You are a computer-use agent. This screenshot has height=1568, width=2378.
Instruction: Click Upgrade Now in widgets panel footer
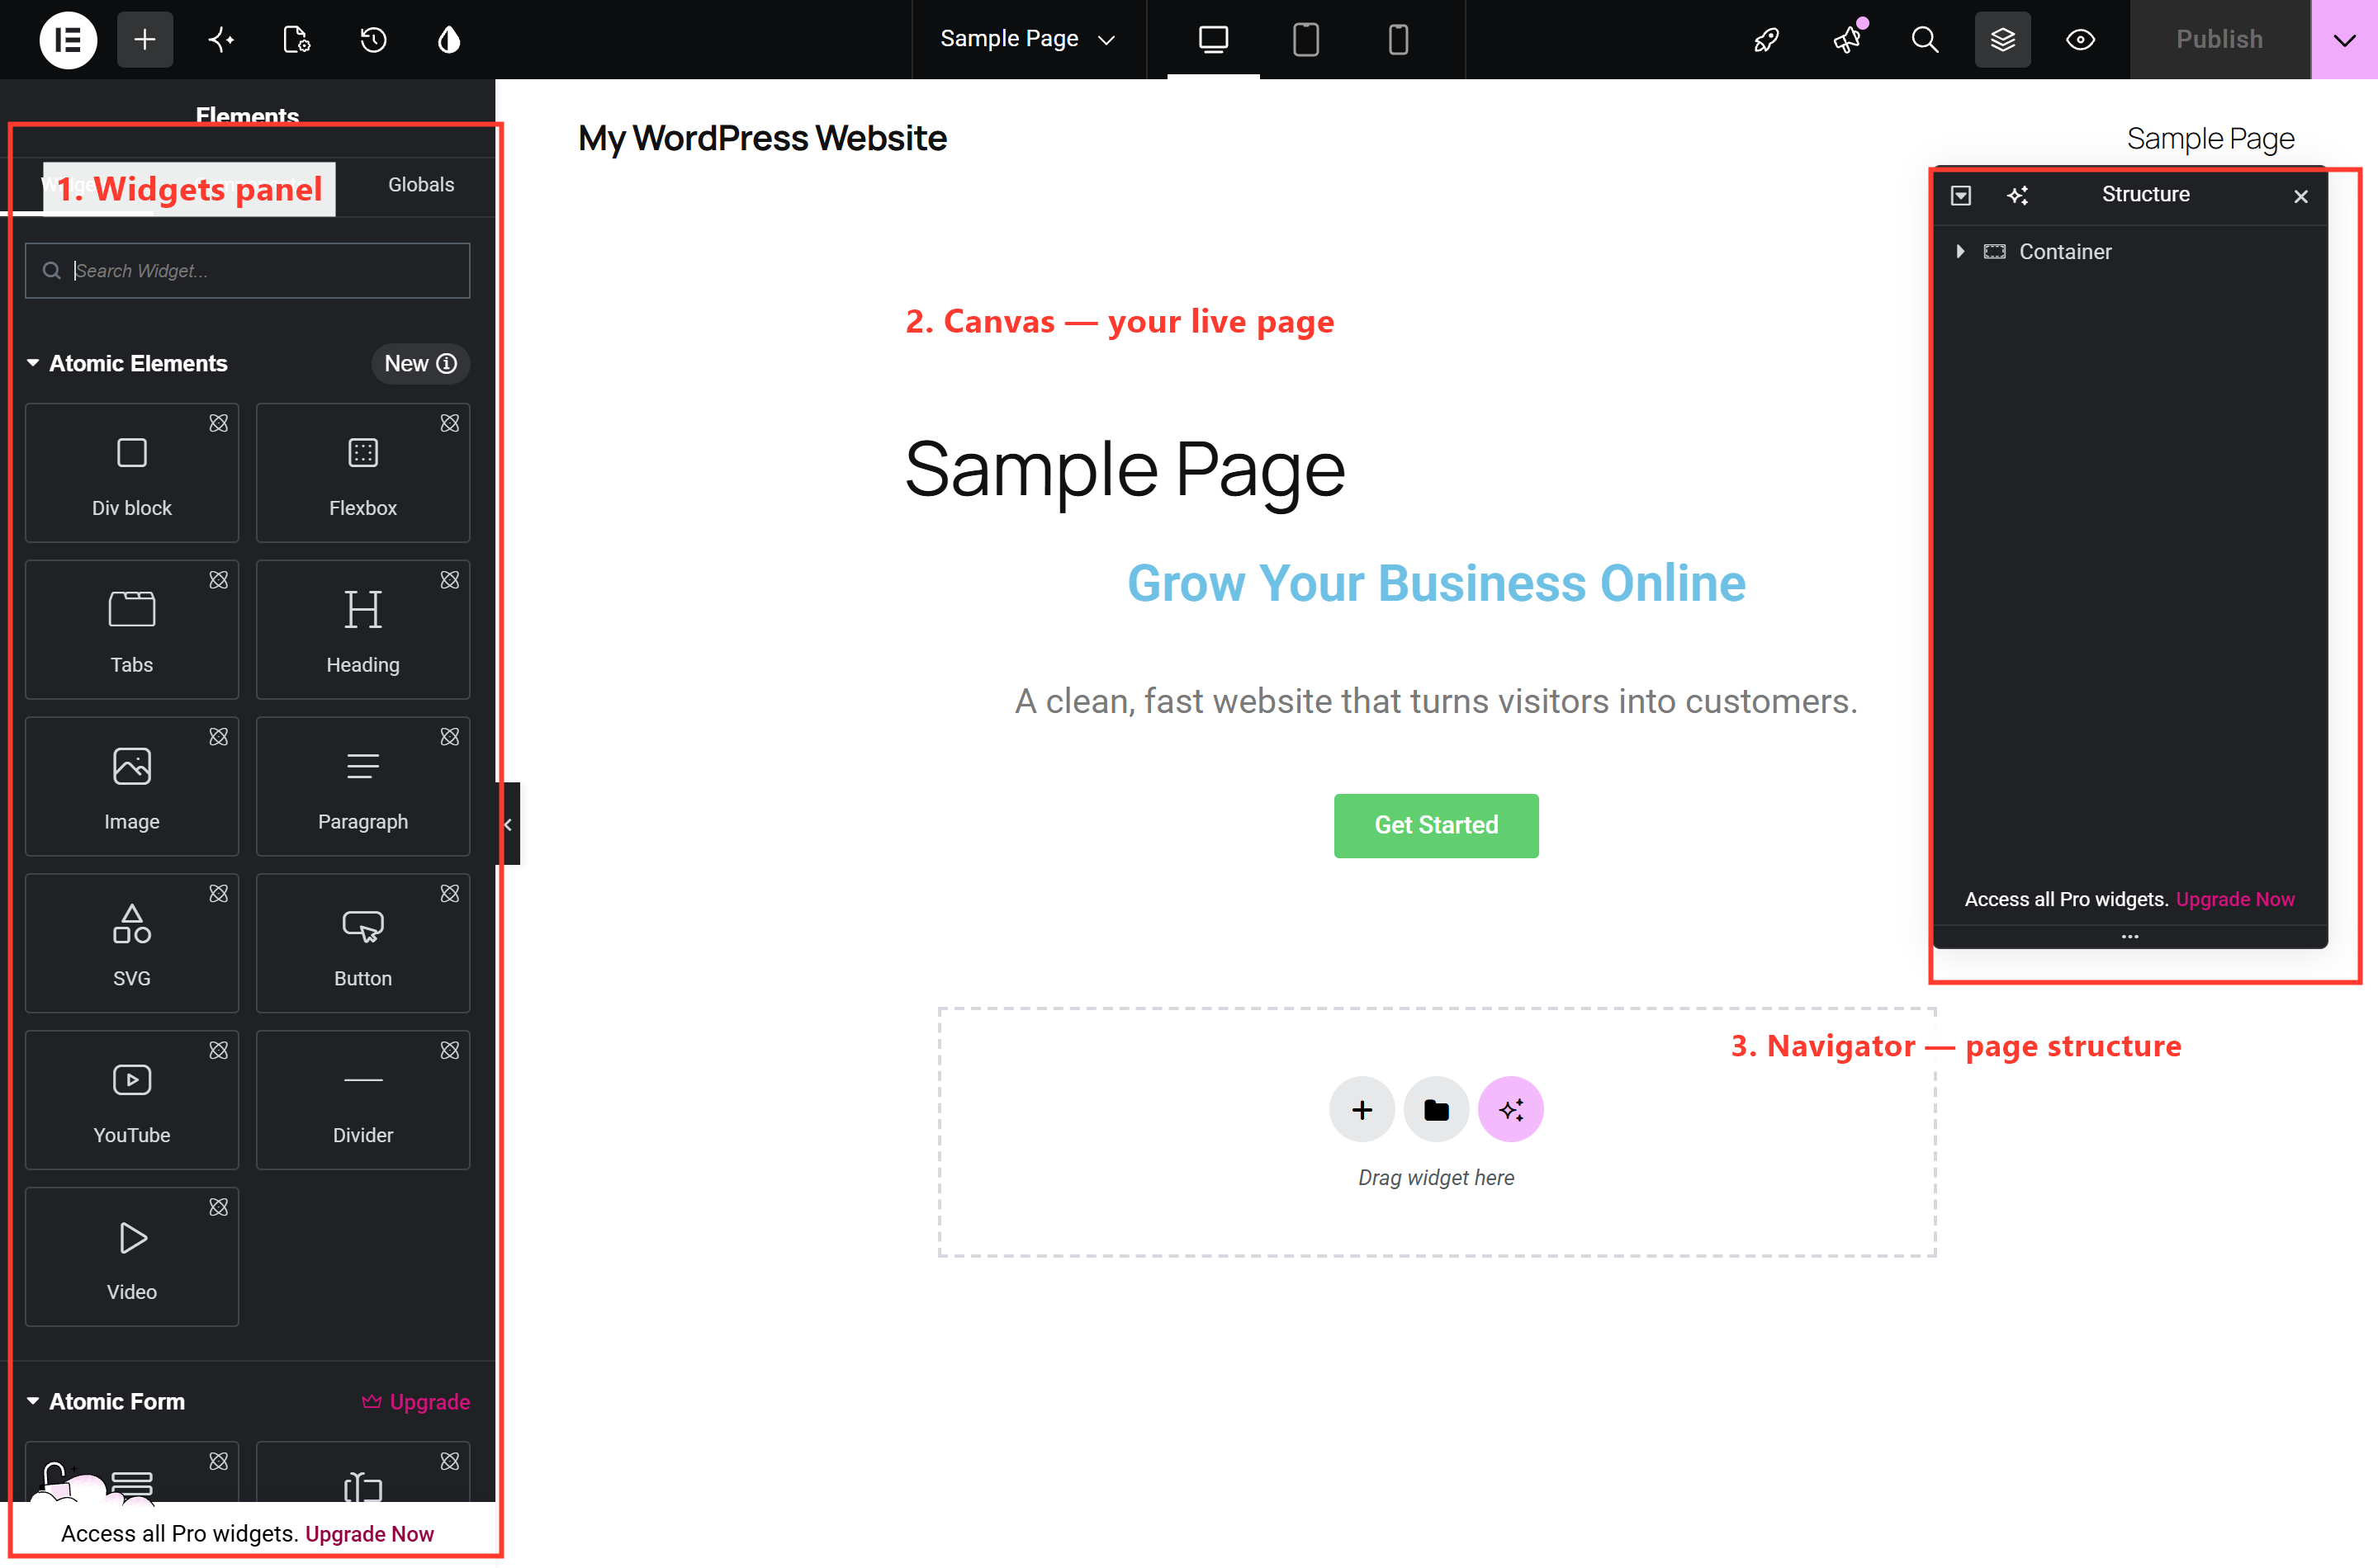(x=369, y=1534)
